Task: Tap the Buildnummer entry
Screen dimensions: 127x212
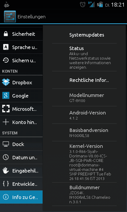Action: coord(84,194)
